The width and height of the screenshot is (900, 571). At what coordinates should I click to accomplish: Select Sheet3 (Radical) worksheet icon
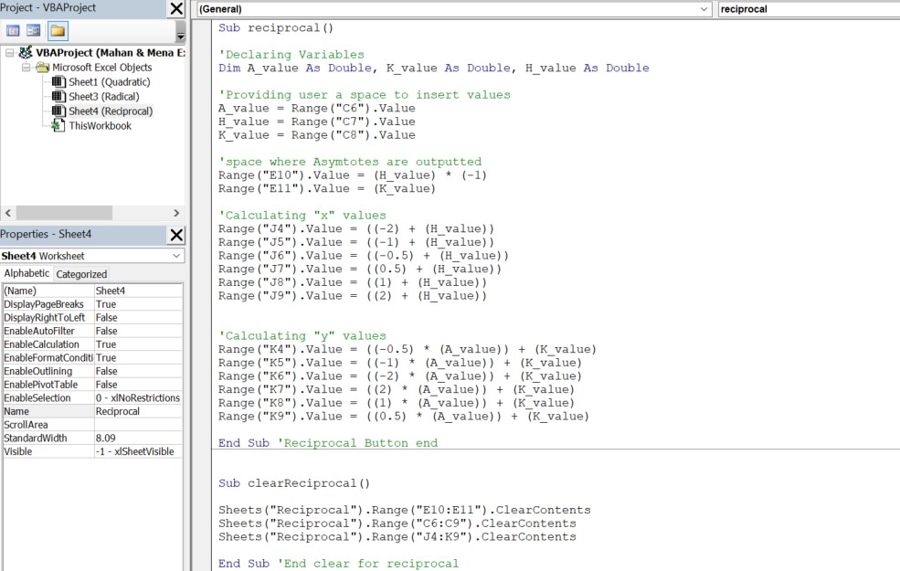[59, 97]
